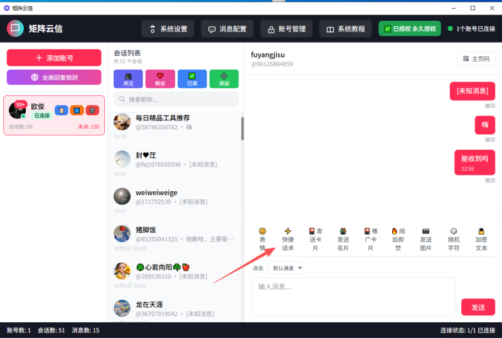Click the 1个账号已连接 status indicator
The width and height of the screenshot is (502, 338).
pos(471,29)
